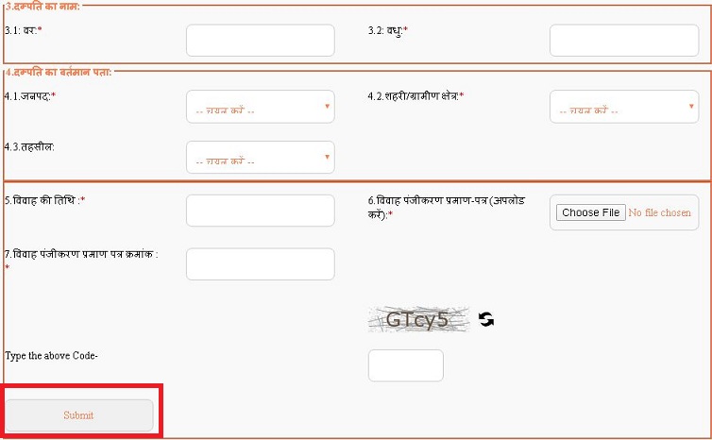This screenshot has width=712, height=440.
Task: Click the '4.2.शहरी/ग्रामीण क्षेत्र' label text
Action: pos(415,96)
